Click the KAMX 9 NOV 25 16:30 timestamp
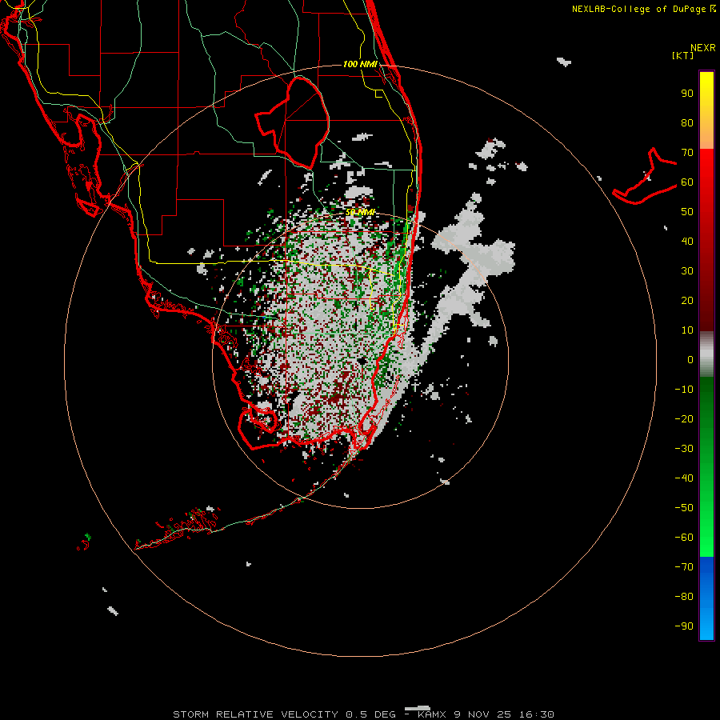The image size is (720, 720). [x=486, y=714]
